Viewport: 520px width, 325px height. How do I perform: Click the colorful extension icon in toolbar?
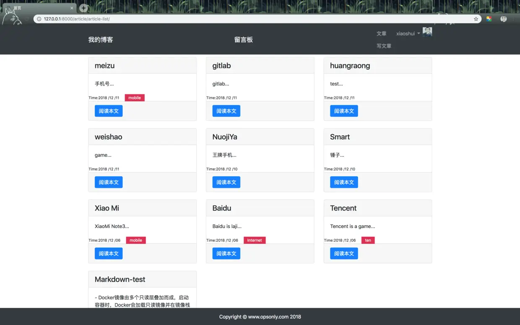[x=489, y=19]
